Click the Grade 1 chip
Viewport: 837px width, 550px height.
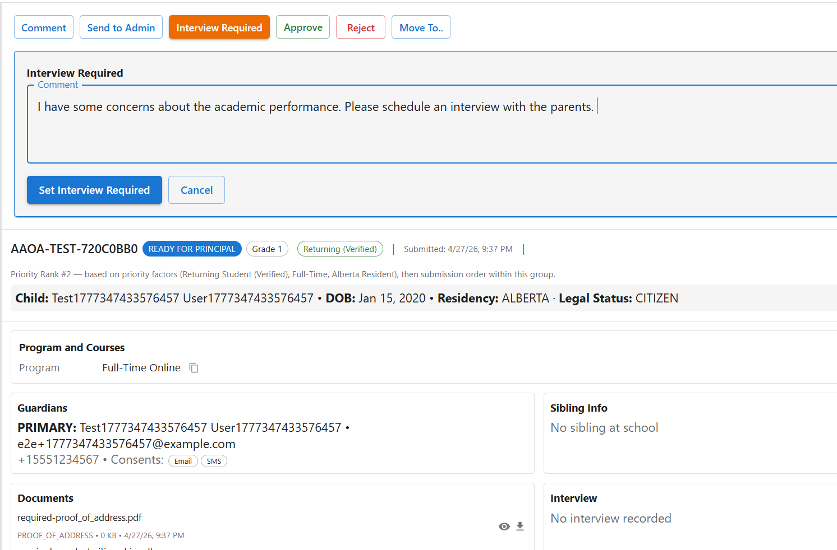(267, 249)
